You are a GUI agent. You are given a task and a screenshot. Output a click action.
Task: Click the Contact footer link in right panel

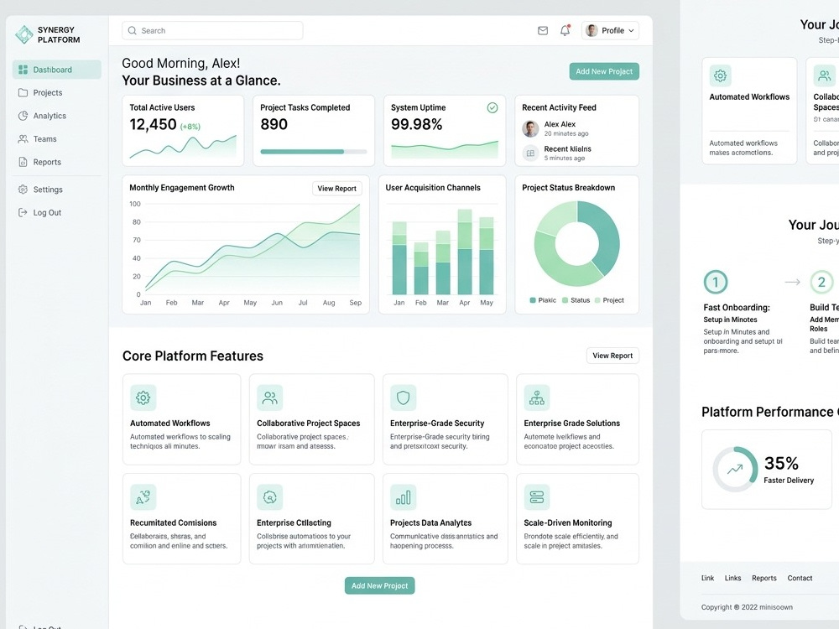click(x=800, y=578)
